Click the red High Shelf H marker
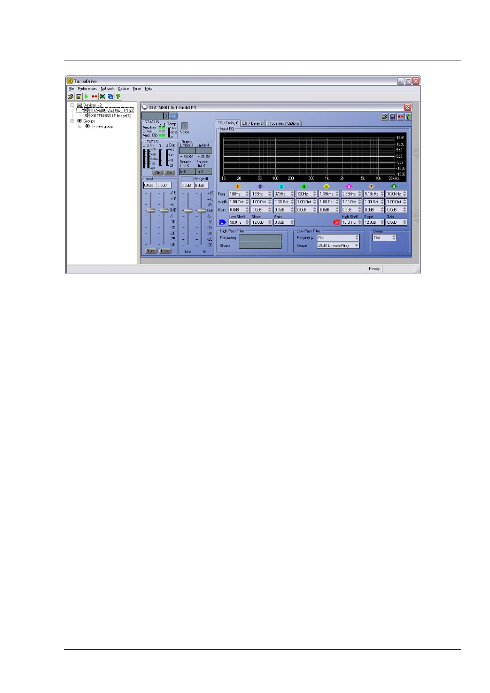Screen dimensions: 490x693 pos(337,222)
